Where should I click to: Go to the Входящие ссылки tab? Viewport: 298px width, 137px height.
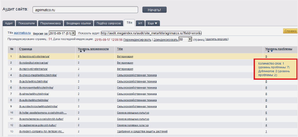(x=79, y=23)
